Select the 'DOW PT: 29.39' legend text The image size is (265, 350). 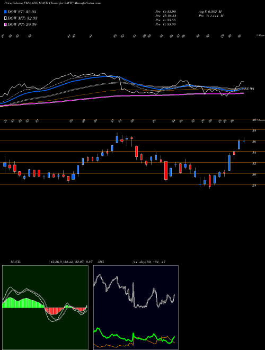tap(22, 24)
